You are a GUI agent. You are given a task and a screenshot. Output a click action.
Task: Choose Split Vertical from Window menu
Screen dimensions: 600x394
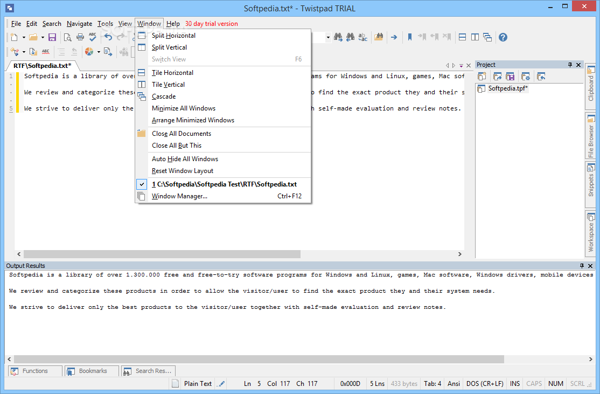[x=224, y=47]
